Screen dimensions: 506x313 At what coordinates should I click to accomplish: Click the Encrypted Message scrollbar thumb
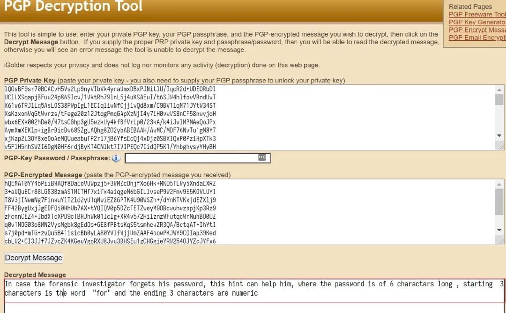coord(499,202)
